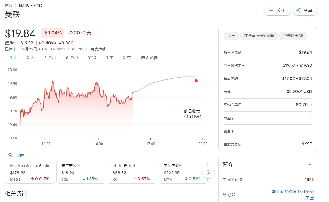Image resolution: width=329 pixels, height=202 pixels.
Task: Open the 曼彻斯特Old Trafford headquarters link
Action: pyautogui.click(x=292, y=192)
